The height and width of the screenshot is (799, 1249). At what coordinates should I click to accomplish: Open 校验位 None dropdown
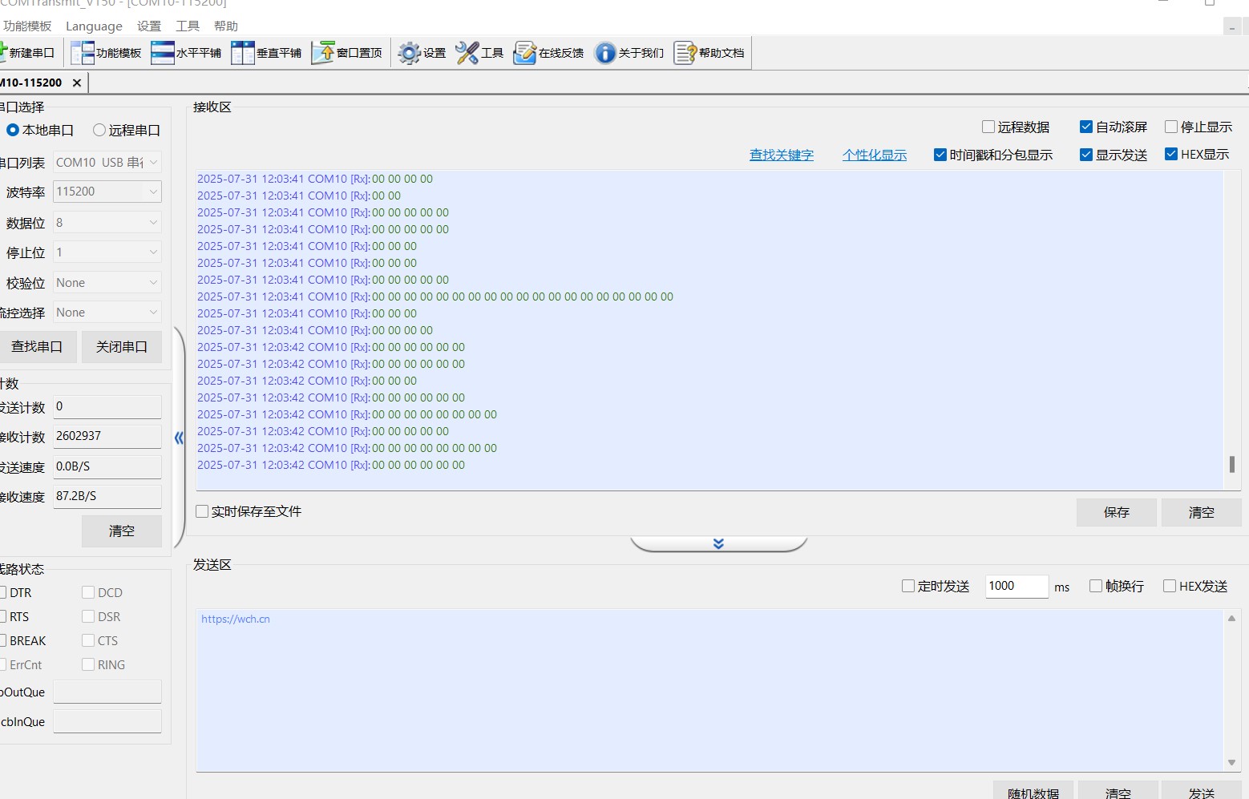coord(107,282)
